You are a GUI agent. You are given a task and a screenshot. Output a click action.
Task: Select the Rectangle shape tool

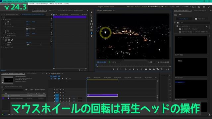pyautogui.click(x=91, y=30)
